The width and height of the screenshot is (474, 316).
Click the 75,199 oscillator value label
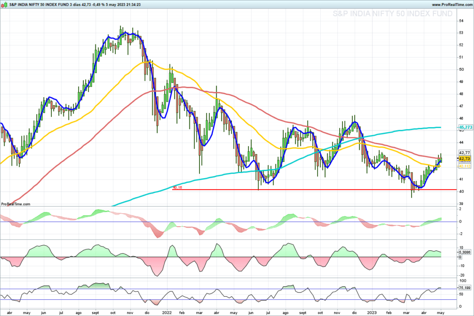click(465, 288)
